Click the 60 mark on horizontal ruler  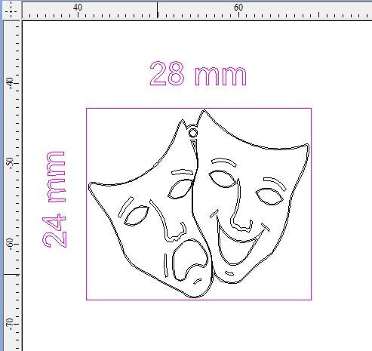coord(238,8)
